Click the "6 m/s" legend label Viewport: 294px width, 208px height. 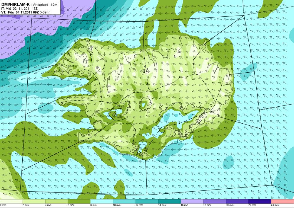point(71,205)
